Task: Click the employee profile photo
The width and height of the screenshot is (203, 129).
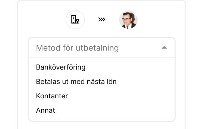Action: 128,20
